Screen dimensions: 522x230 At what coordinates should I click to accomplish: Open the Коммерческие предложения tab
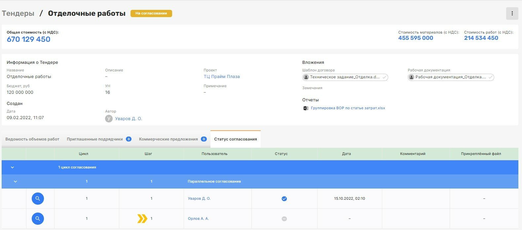[x=168, y=139]
